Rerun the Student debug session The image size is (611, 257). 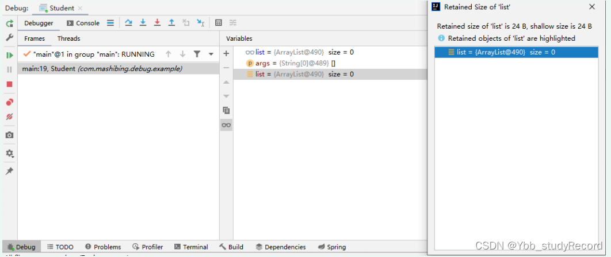(9, 24)
